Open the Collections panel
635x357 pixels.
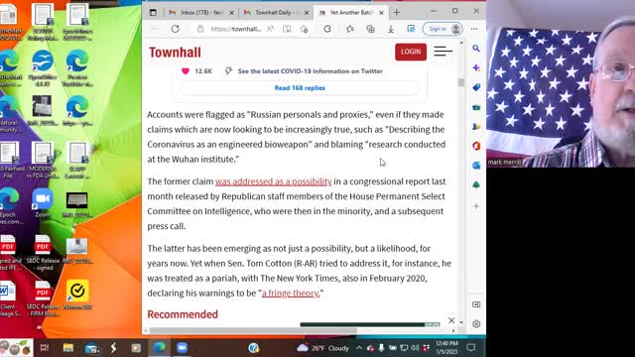370,29
